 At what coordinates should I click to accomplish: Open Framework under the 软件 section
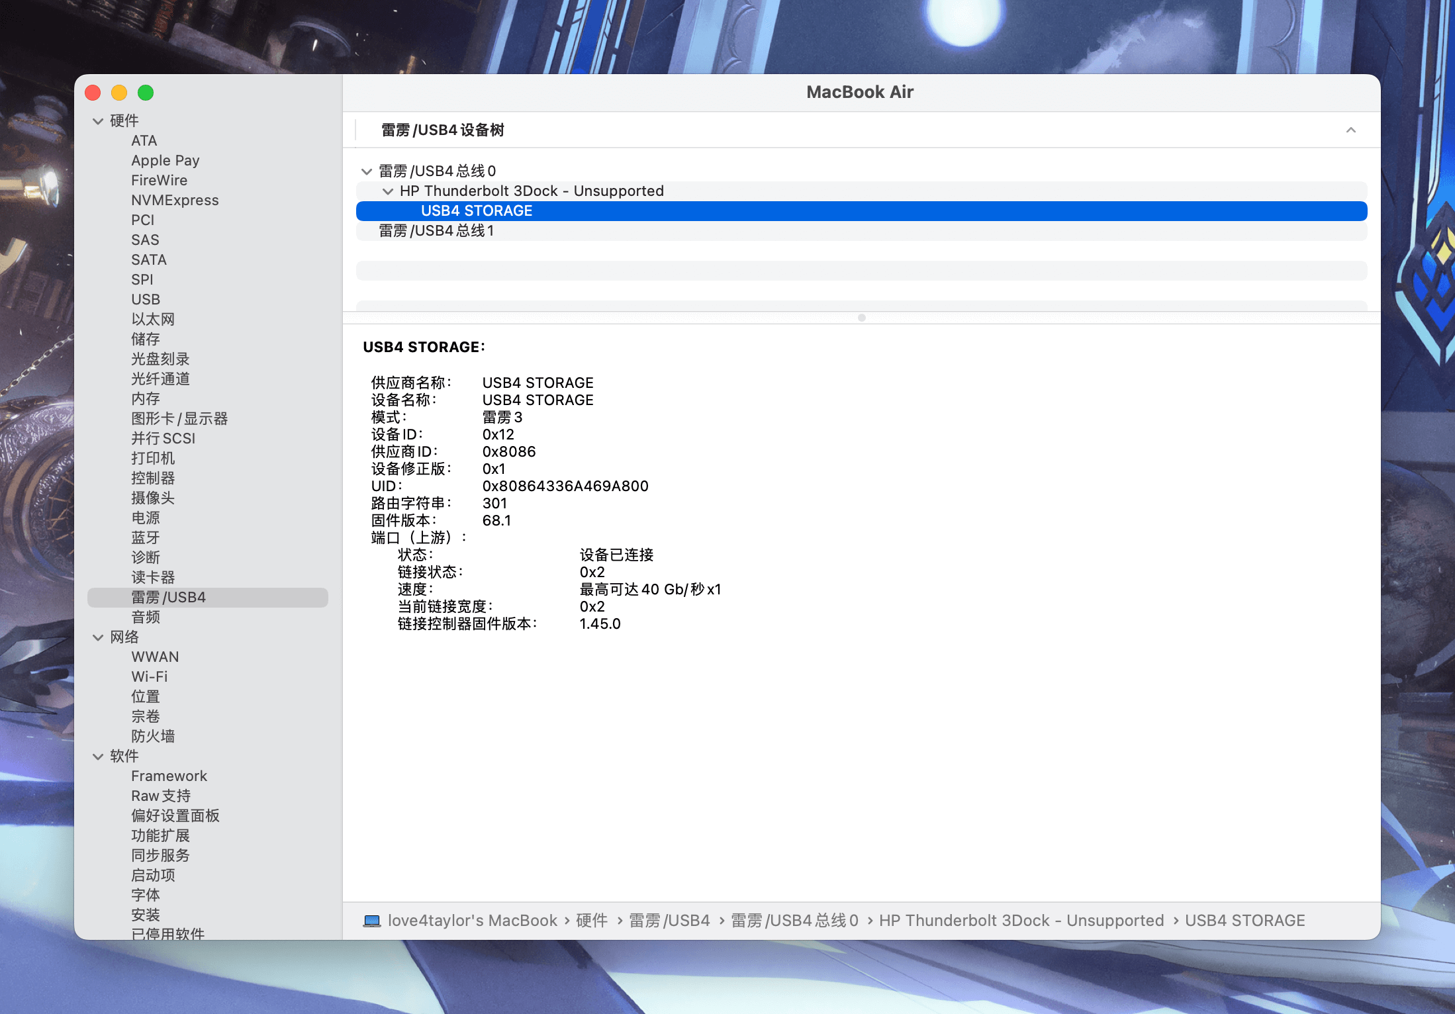pos(169,776)
